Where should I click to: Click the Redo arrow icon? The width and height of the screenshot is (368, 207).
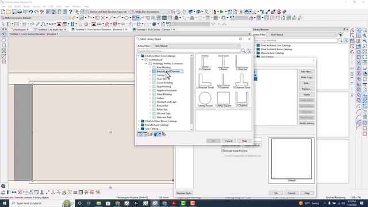pyautogui.click(x=36, y=11)
